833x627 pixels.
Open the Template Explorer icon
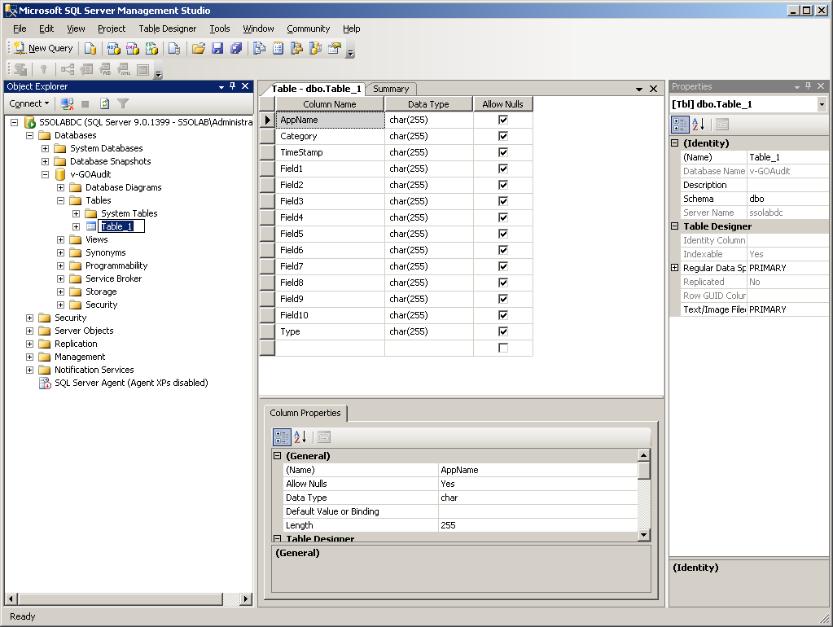pyautogui.click(x=316, y=48)
